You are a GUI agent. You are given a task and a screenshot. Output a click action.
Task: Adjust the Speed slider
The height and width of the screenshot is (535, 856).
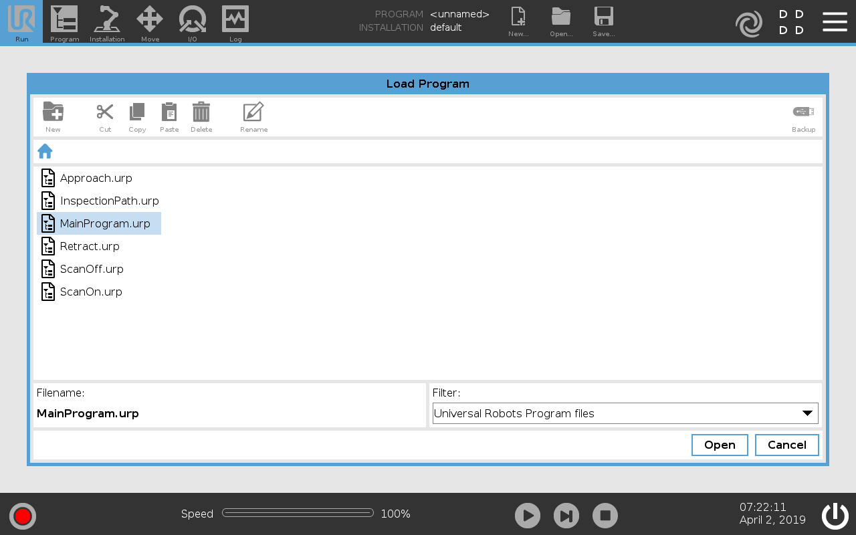coord(298,513)
